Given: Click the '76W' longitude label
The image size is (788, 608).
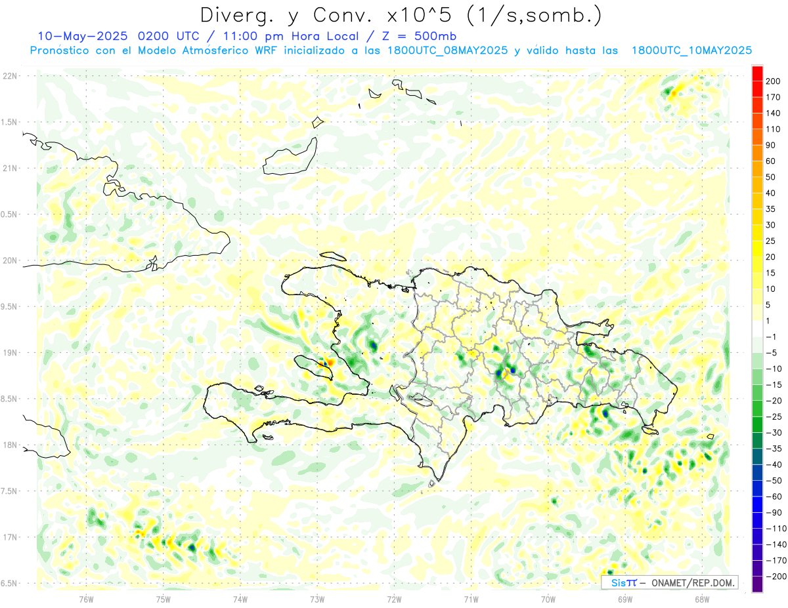Looking at the screenshot, I should [x=87, y=599].
